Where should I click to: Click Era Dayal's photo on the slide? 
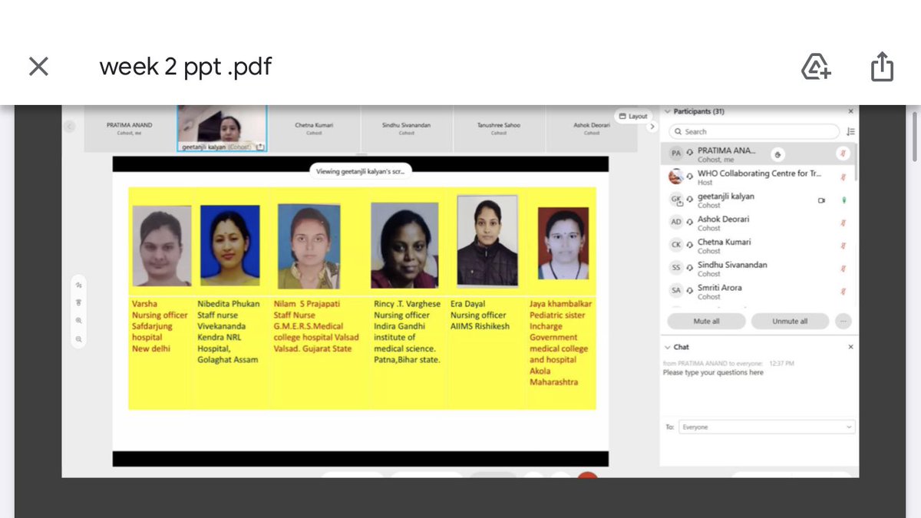(x=487, y=240)
